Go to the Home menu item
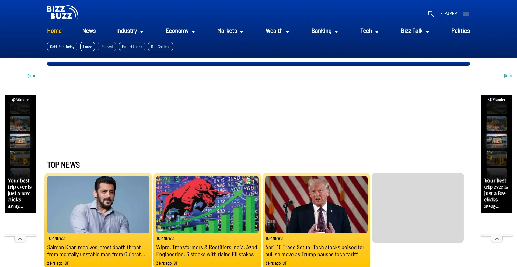 (x=54, y=31)
